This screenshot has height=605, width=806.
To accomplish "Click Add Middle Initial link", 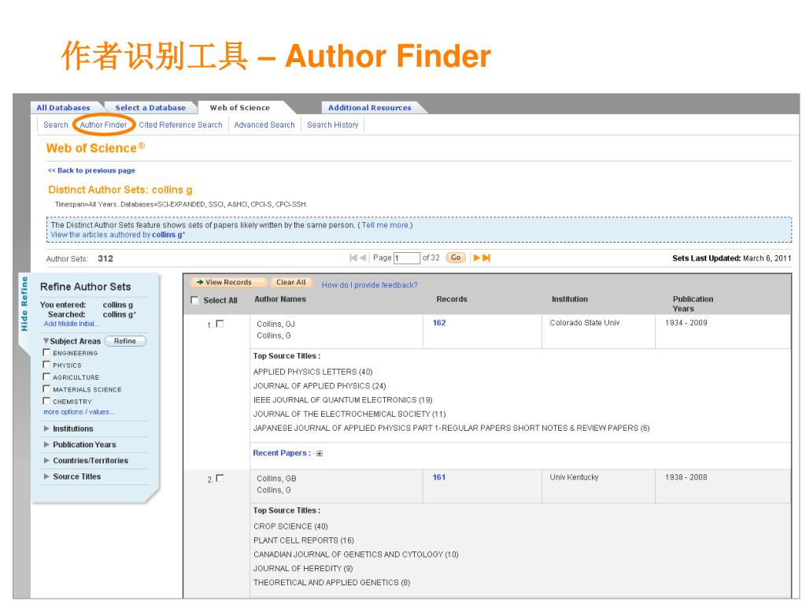I will tap(72, 324).
